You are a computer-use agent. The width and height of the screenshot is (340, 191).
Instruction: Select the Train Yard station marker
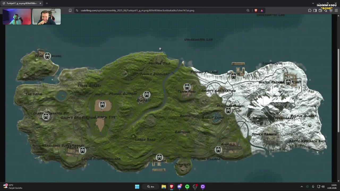point(187,87)
